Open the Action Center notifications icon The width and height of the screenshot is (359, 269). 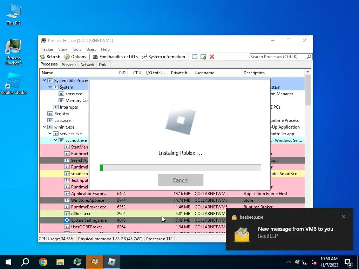348,262
